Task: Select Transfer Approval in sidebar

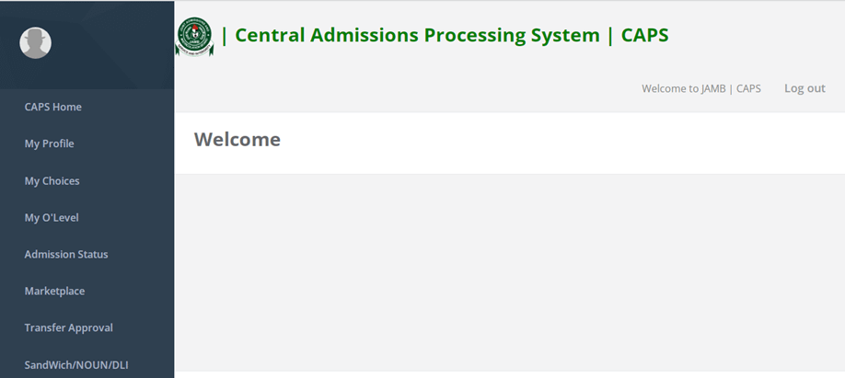Action: tap(68, 327)
